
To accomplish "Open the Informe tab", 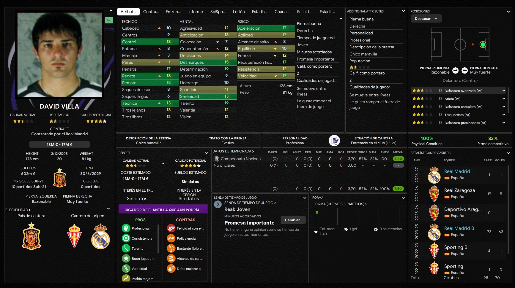I will [x=196, y=12].
